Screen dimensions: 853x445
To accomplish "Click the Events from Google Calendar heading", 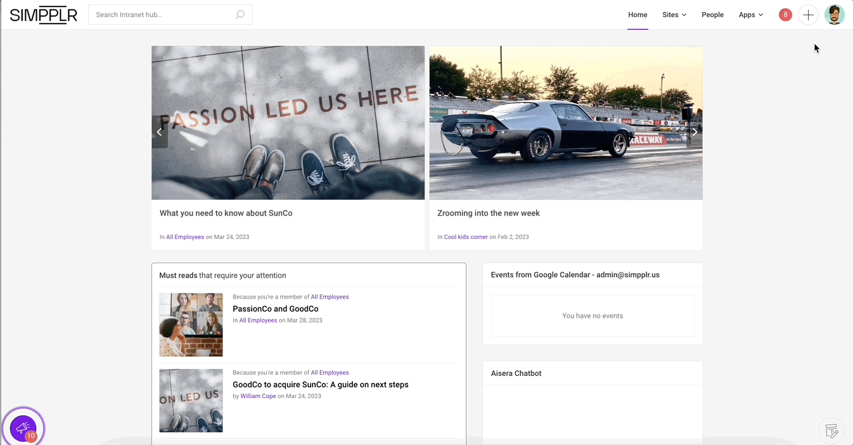I will click(x=575, y=275).
